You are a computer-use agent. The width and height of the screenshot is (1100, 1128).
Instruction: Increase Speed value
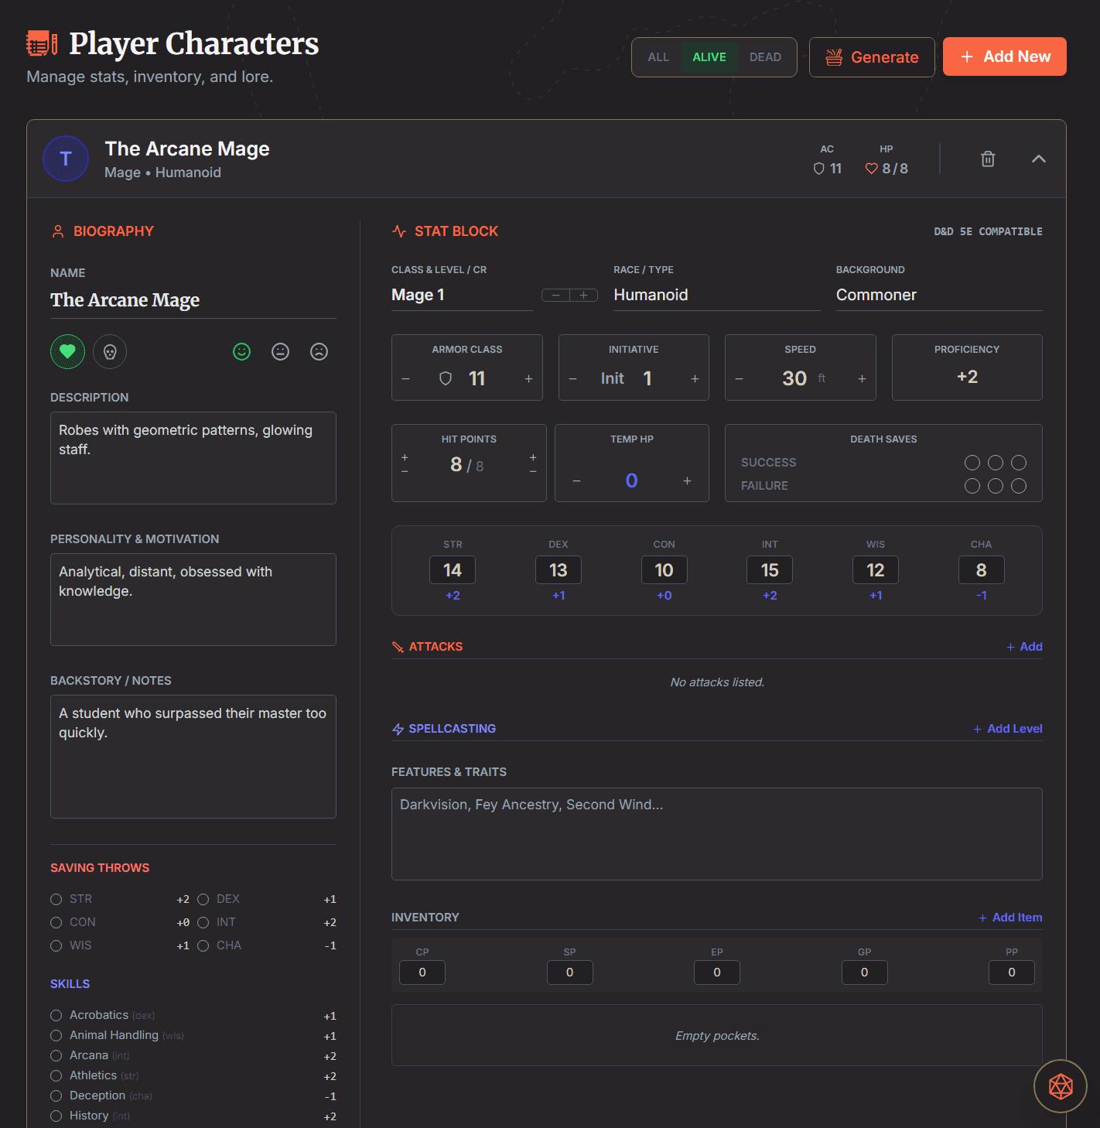[862, 379]
